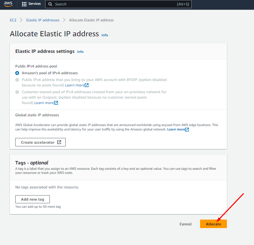254x245 pixels.
Task: Select BYOIP public IPv4 address option
Action: [x=17, y=80]
